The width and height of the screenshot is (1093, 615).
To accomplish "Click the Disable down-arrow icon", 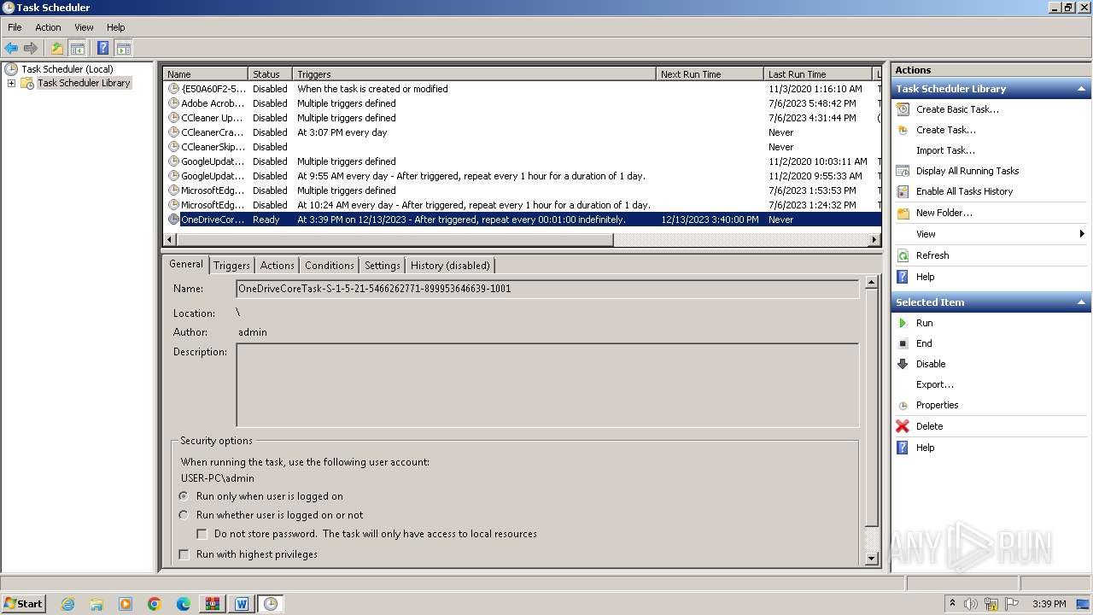I will (x=903, y=364).
